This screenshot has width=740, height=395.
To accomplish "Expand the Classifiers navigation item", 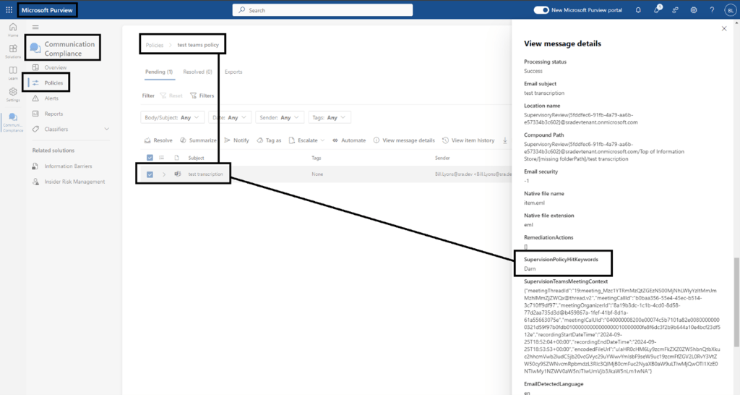I will coord(107,129).
